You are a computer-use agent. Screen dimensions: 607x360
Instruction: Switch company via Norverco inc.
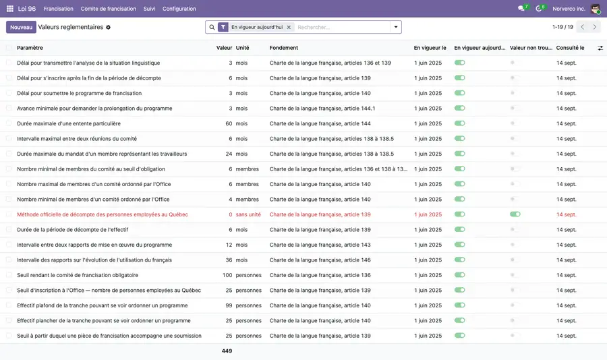(x=569, y=9)
